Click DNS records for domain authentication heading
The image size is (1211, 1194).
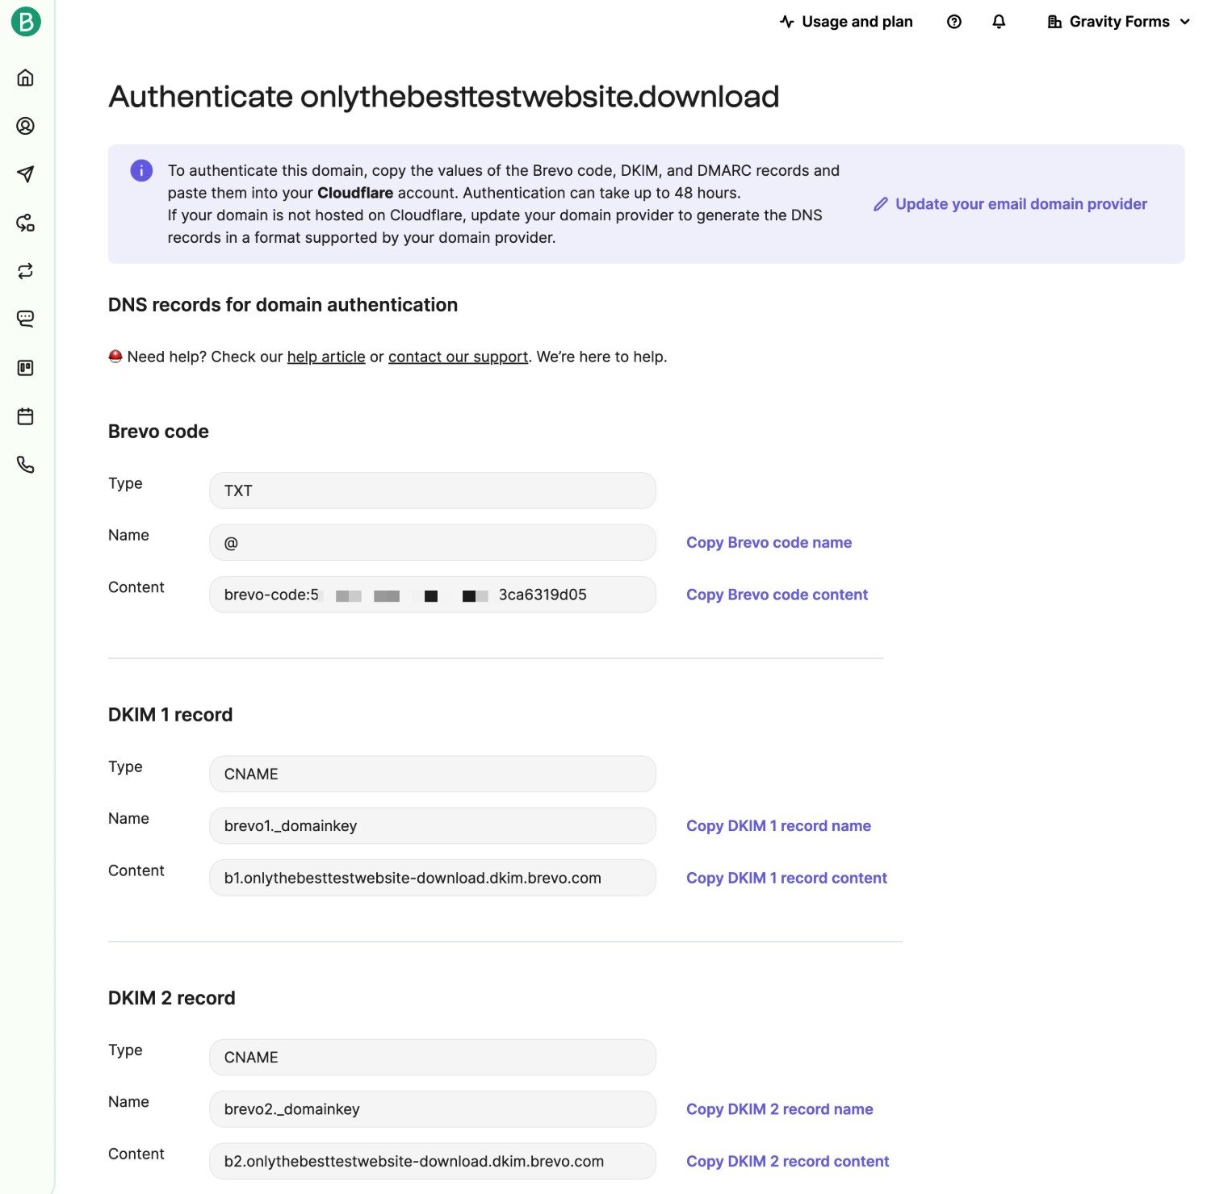[x=283, y=305]
